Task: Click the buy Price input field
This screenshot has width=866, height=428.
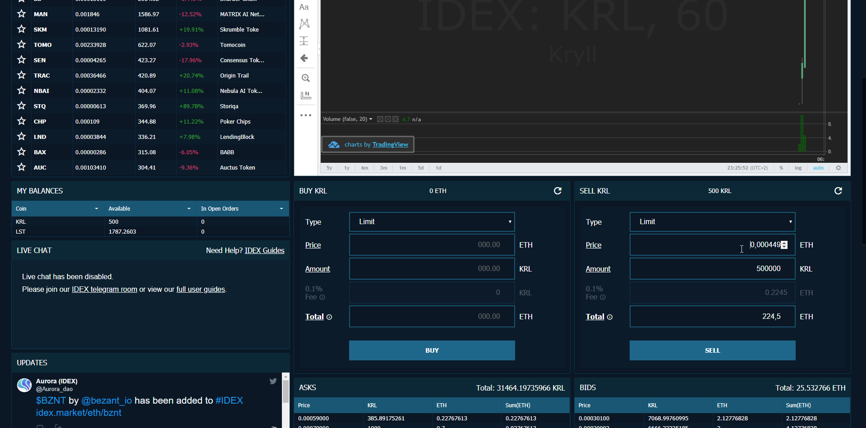Action: pos(432,245)
